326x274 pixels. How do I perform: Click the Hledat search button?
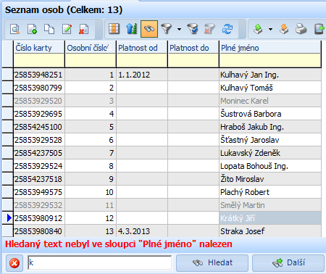[212, 262]
